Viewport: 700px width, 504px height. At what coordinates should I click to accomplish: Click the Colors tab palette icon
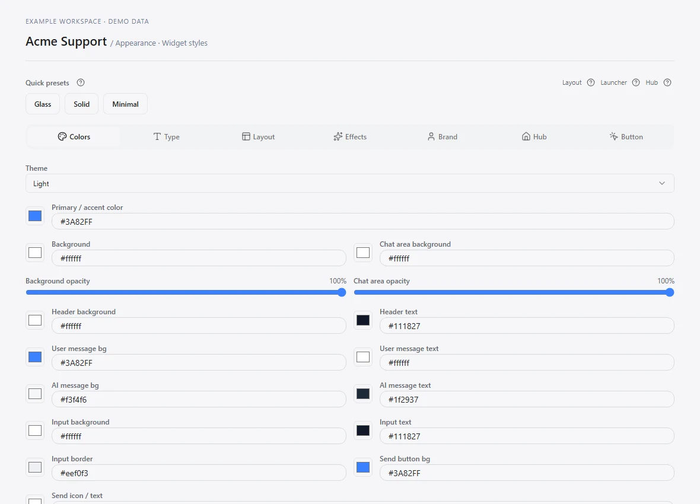(x=62, y=136)
